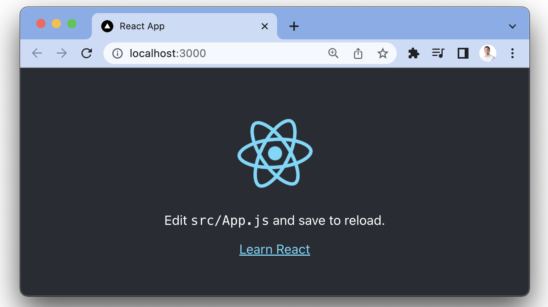Click the site information icon
The width and height of the screenshot is (548, 307).
[117, 53]
